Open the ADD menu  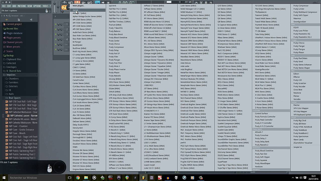point(14,6)
